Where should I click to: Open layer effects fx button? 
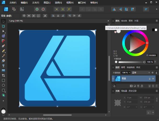point(138,86)
